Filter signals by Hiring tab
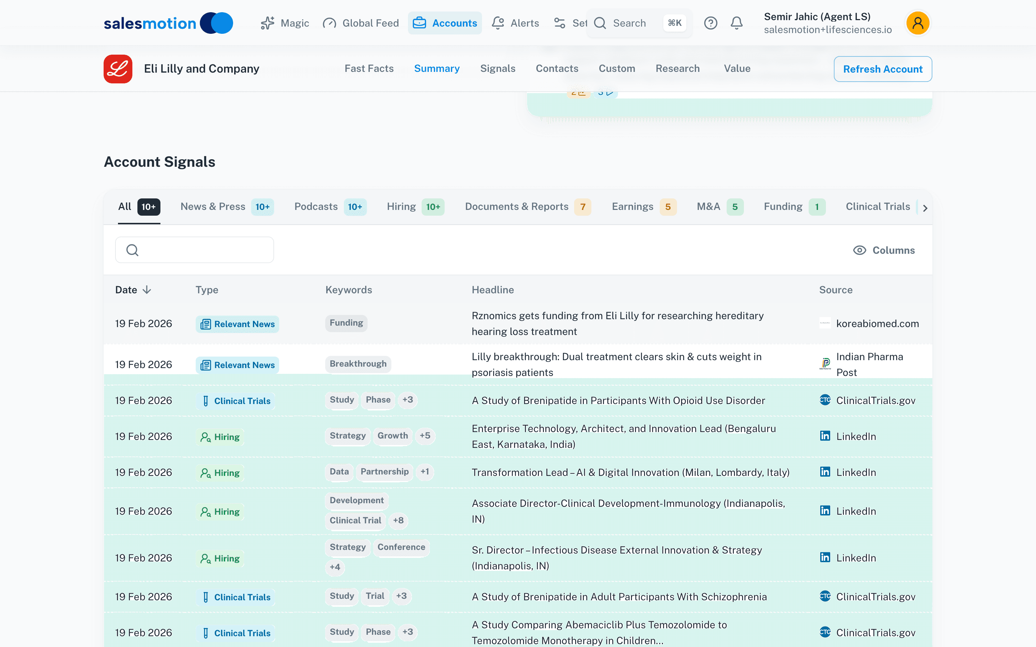This screenshot has height=647, width=1036. pyautogui.click(x=415, y=207)
